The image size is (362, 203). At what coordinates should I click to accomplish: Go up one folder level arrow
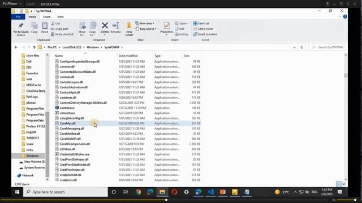[34, 47]
